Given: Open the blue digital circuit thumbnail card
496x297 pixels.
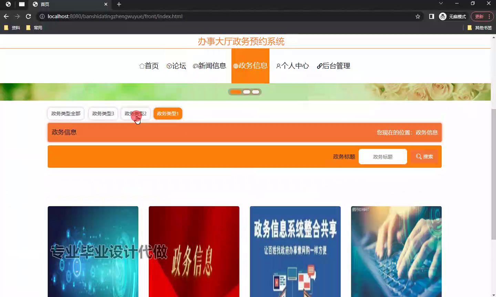Looking at the screenshot, I should pos(93,252).
